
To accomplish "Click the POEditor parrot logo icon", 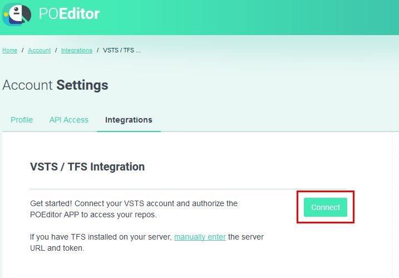I will (17, 14).
